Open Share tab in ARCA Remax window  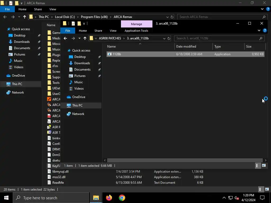pyautogui.click(x=38, y=9)
